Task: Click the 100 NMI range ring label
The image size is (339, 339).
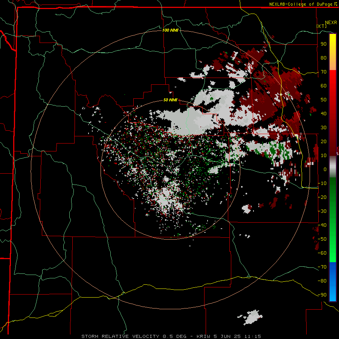Action: (170, 30)
